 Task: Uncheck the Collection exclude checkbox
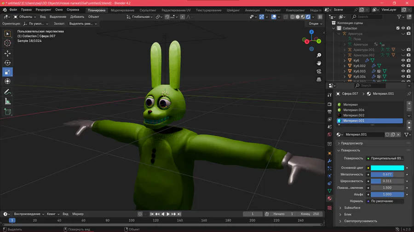click(x=398, y=28)
